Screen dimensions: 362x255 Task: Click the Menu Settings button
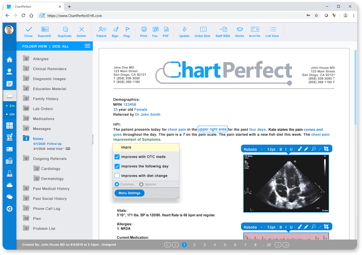pyautogui.click(x=130, y=193)
